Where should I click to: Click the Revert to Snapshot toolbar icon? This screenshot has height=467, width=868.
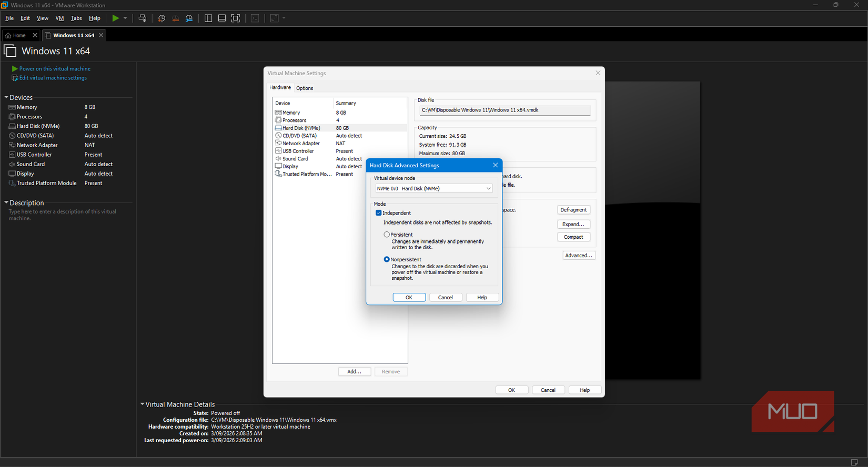click(x=175, y=18)
